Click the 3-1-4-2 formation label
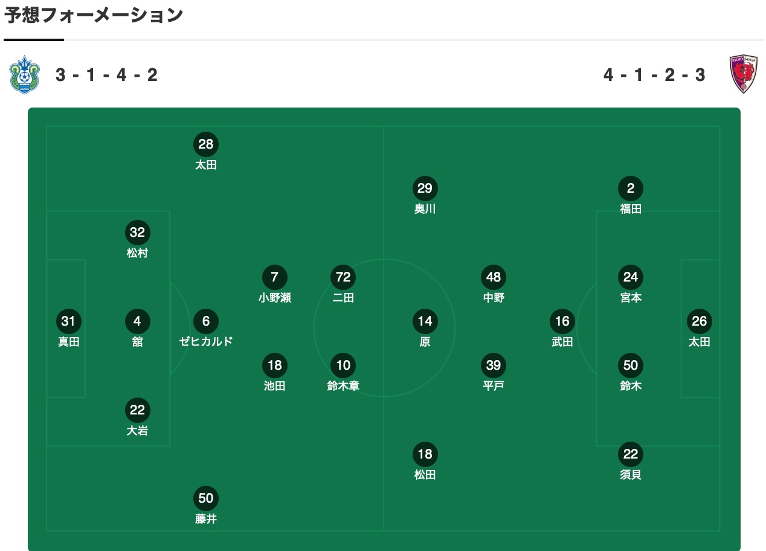766x551 pixels. [x=107, y=75]
